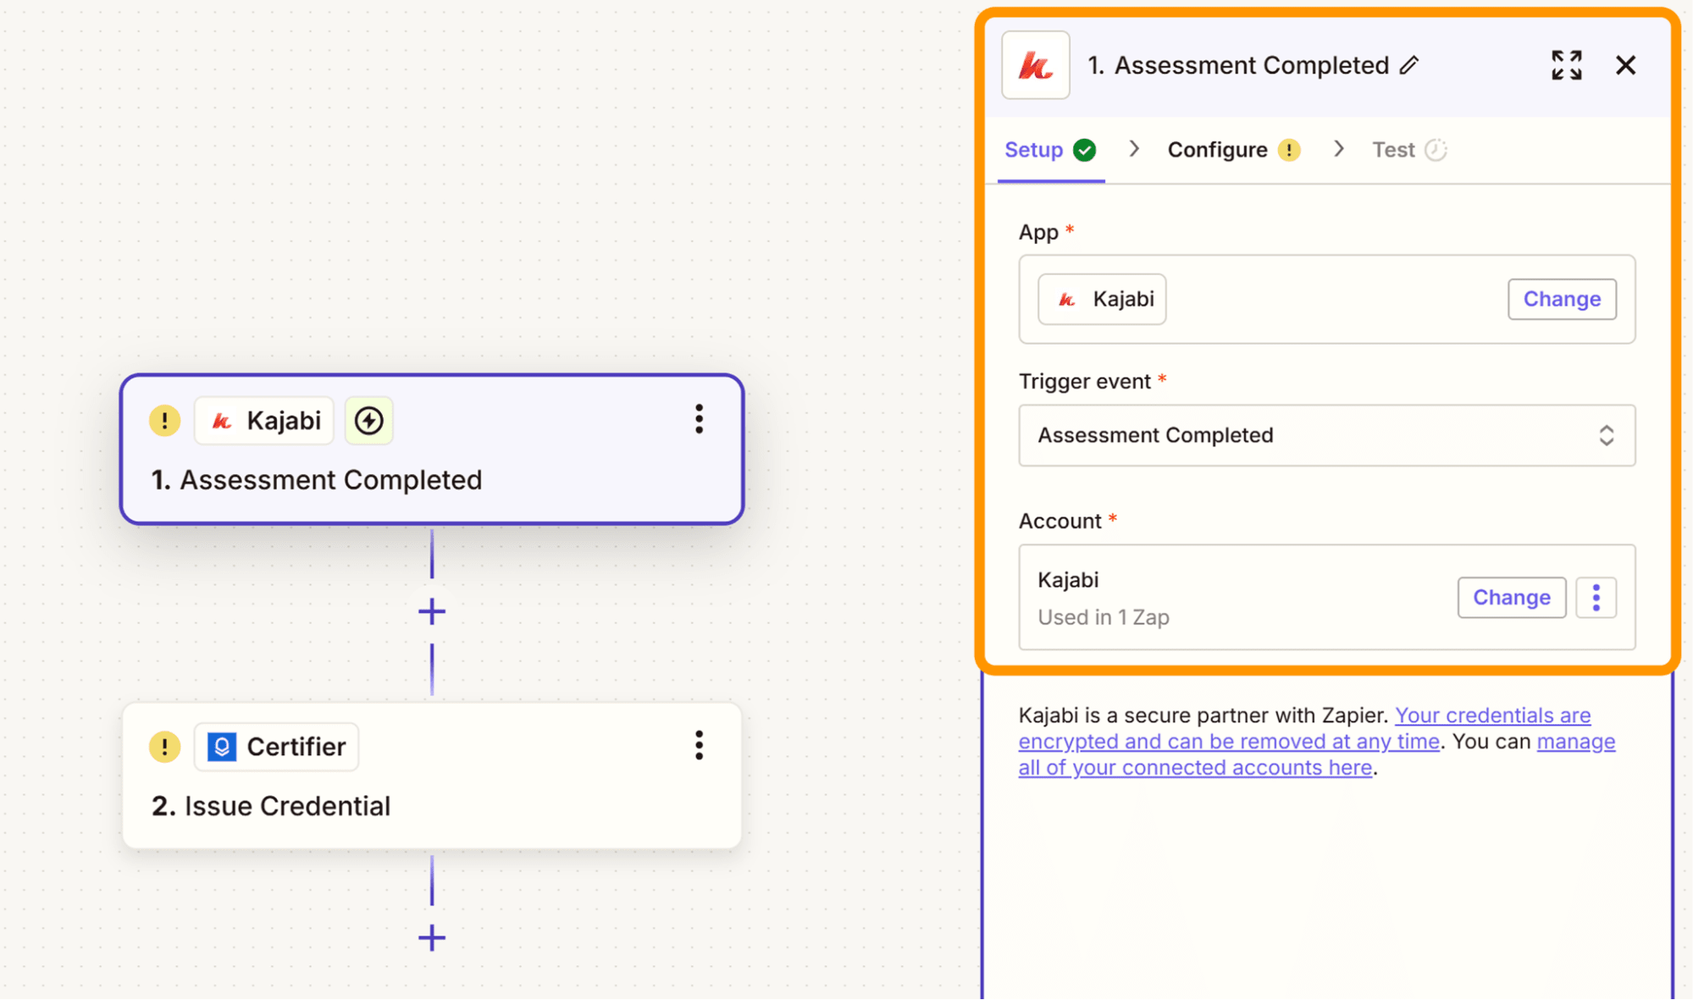Select the Kajabi Assessment Completed step card
This screenshot has width=1693, height=1000.
point(432,450)
